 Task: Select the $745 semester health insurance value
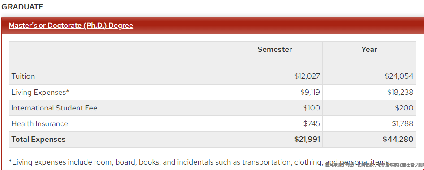point(312,123)
